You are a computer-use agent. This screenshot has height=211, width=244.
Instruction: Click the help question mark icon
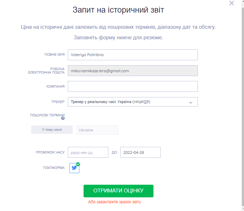pyautogui.click(x=63, y=118)
